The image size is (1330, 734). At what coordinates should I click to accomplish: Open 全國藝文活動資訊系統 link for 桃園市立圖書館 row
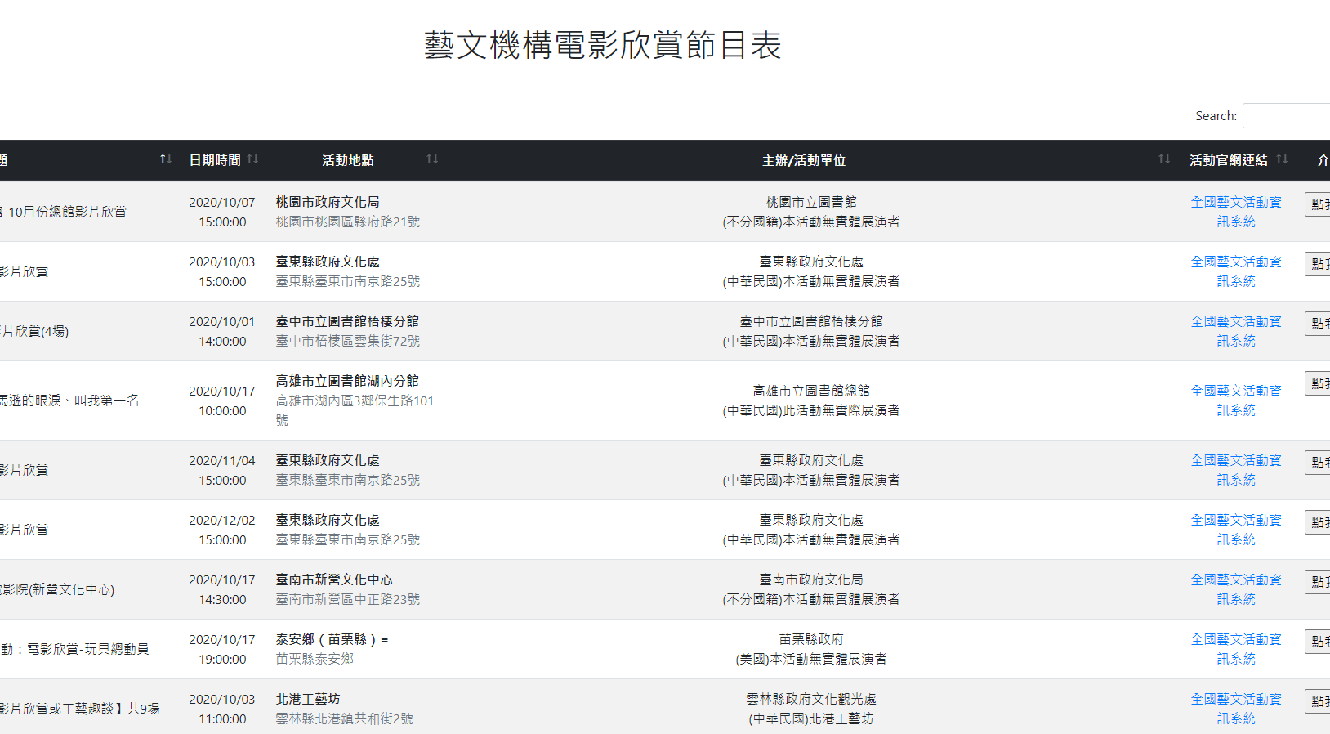(1235, 212)
